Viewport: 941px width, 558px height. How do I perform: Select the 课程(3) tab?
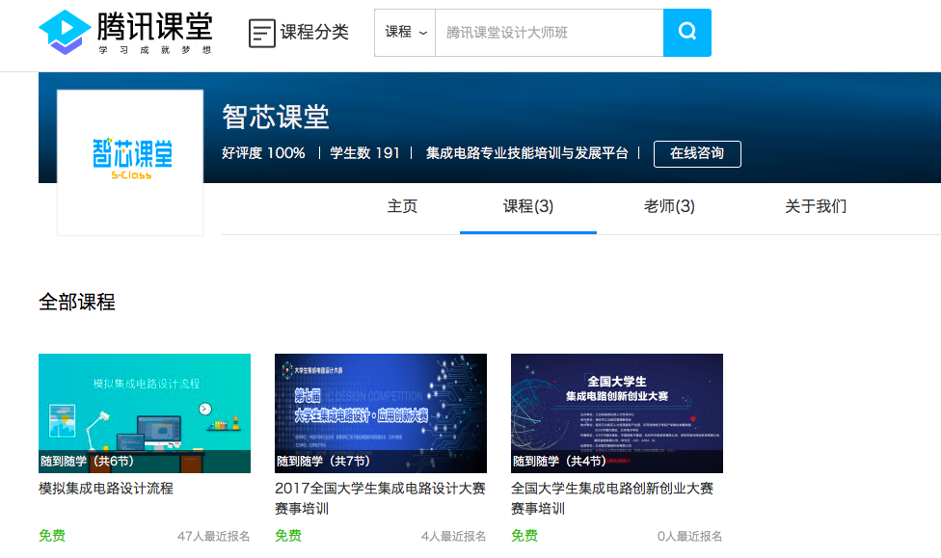(528, 206)
